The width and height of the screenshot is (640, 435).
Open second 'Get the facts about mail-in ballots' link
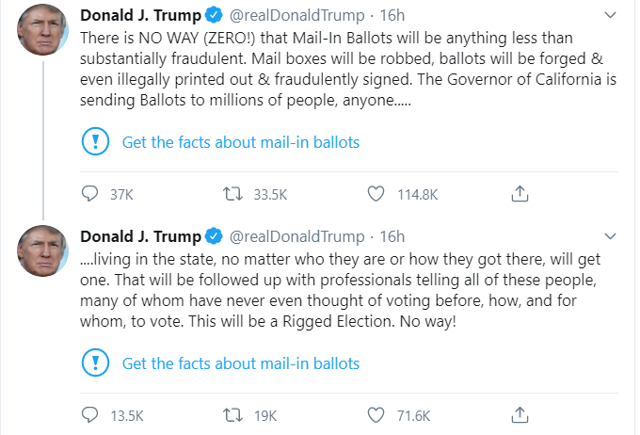[x=241, y=363]
